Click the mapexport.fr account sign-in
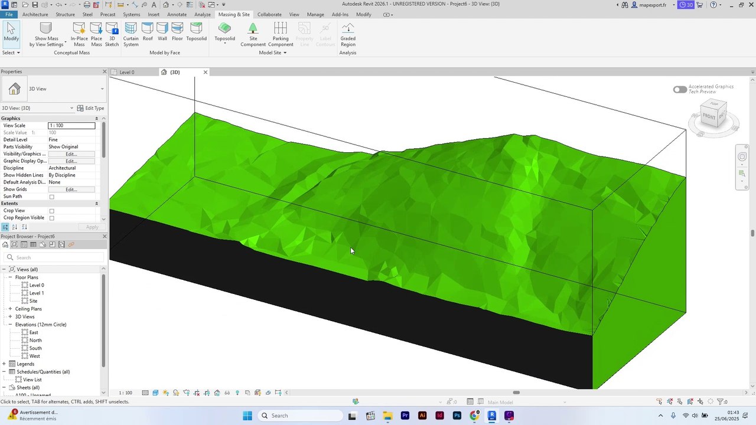The height and width of the screenshot is (425, 756). click(649, 5)
